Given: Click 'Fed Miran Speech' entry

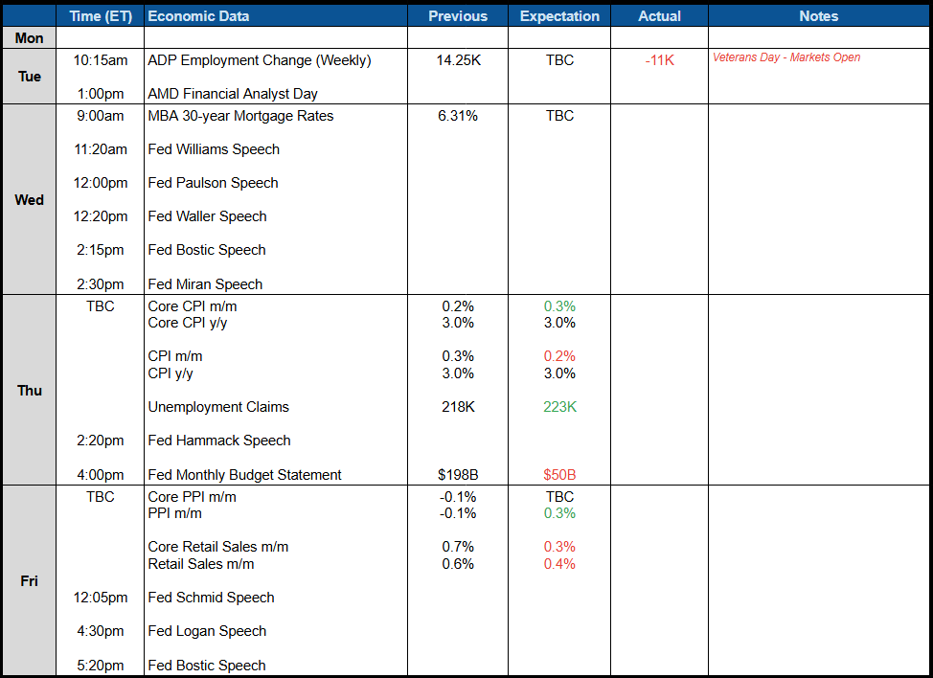Looking at the screenshot, I should click(205, 284).
